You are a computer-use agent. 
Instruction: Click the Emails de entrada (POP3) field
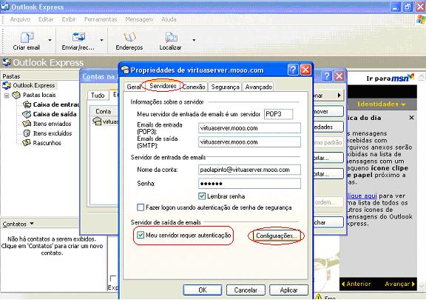249,128
